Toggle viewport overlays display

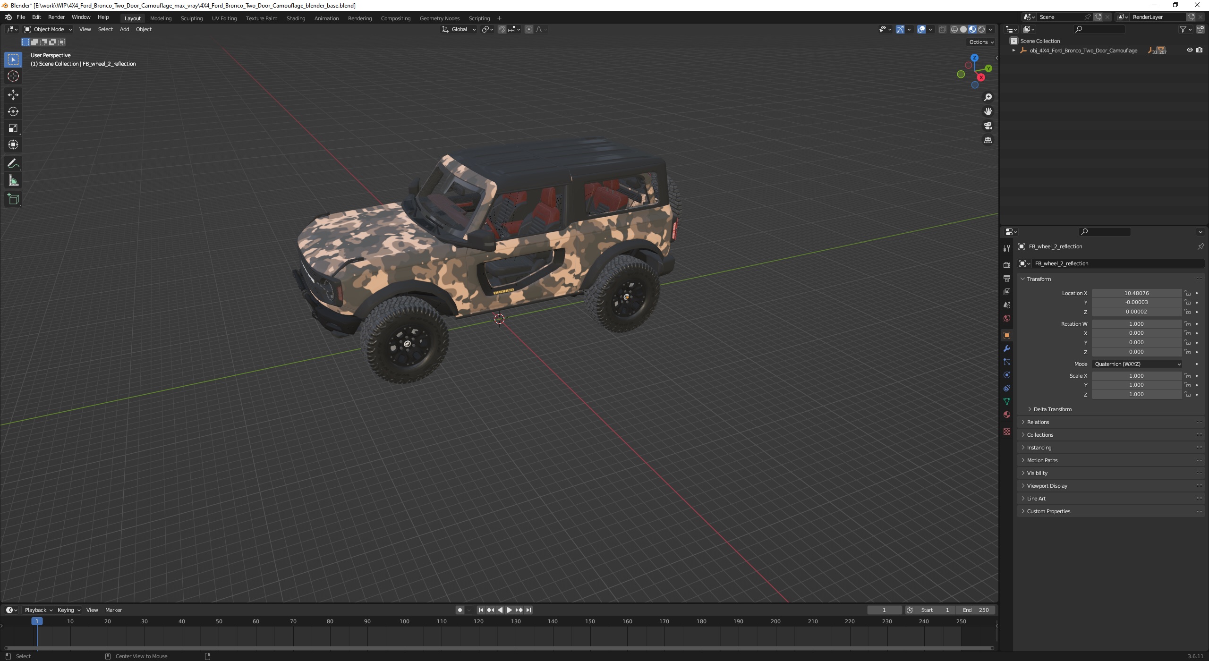click(921, 29)
